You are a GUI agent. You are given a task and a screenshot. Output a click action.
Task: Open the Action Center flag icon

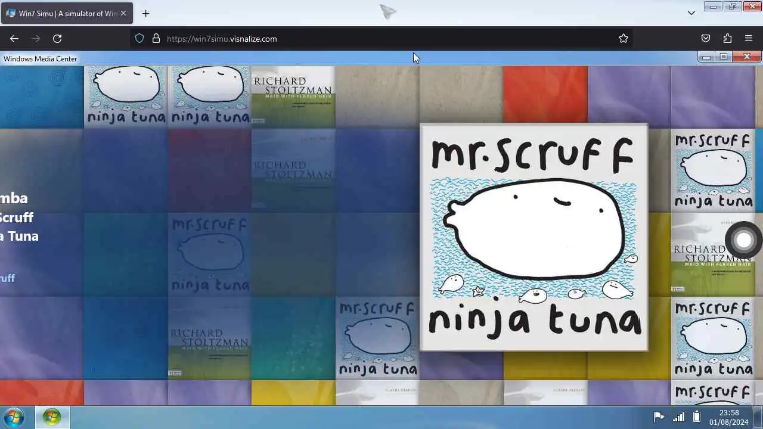tap(659, 417)
